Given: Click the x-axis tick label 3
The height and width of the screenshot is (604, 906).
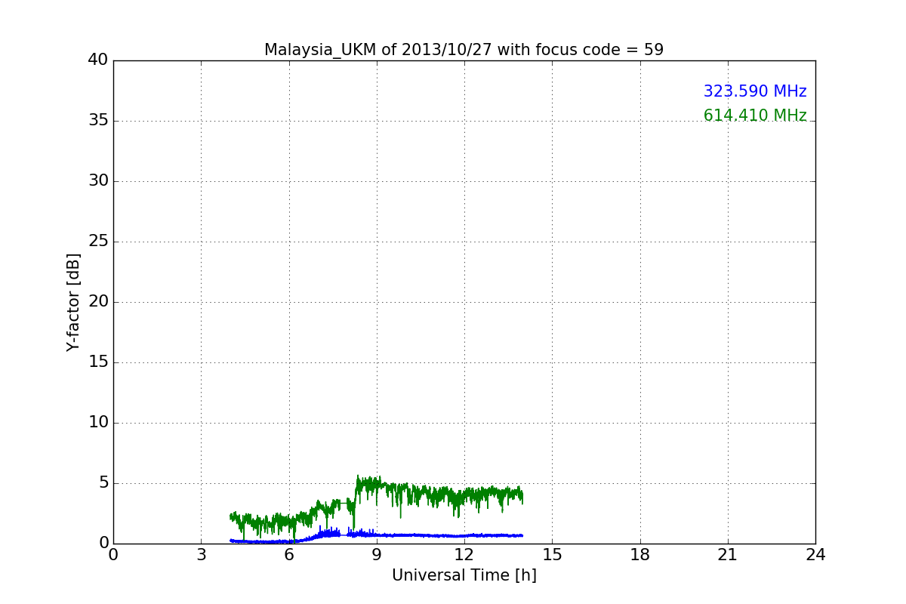Looking at the screenshot, I should [x=201, y=555].
